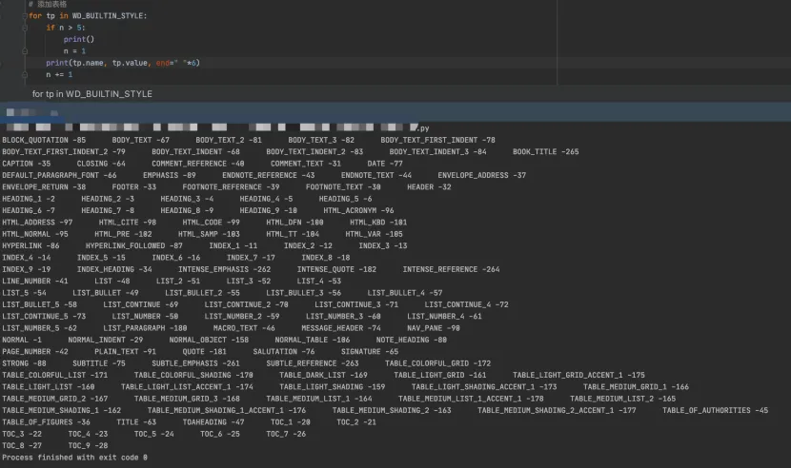
Task: Click 'HTML_ADDRESS -97' entry
Action: [37, 223]
